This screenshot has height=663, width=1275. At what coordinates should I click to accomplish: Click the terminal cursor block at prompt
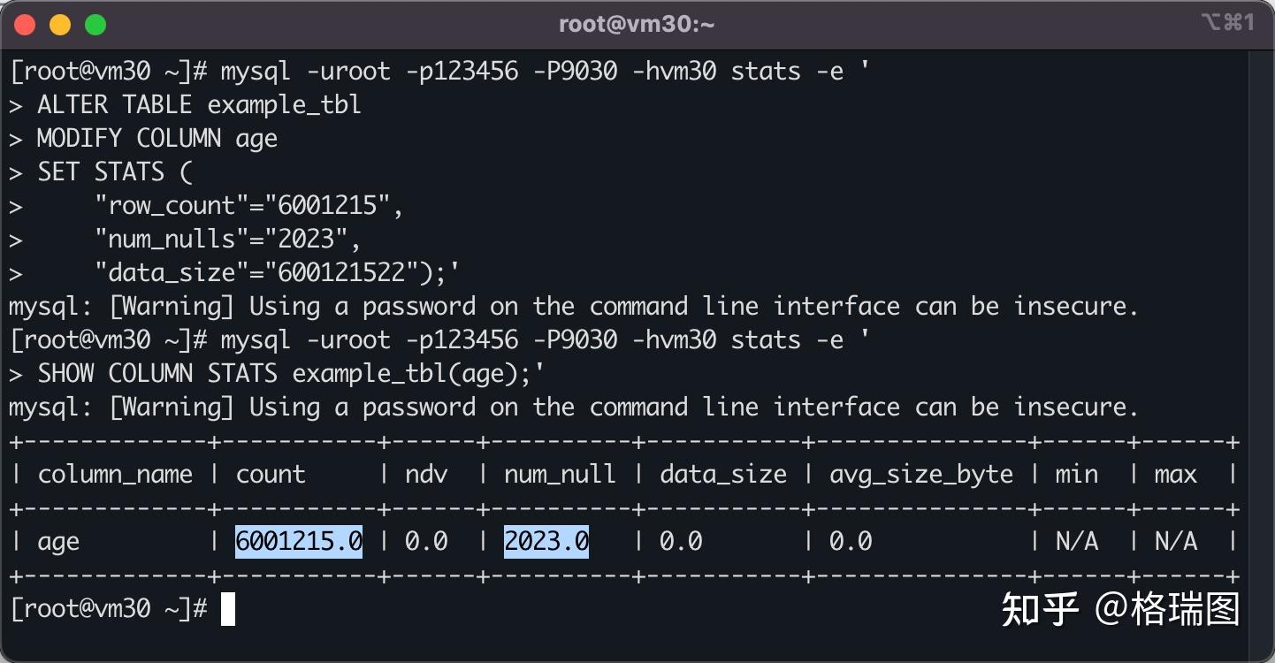pyautogui.click(x=228, y=609)
